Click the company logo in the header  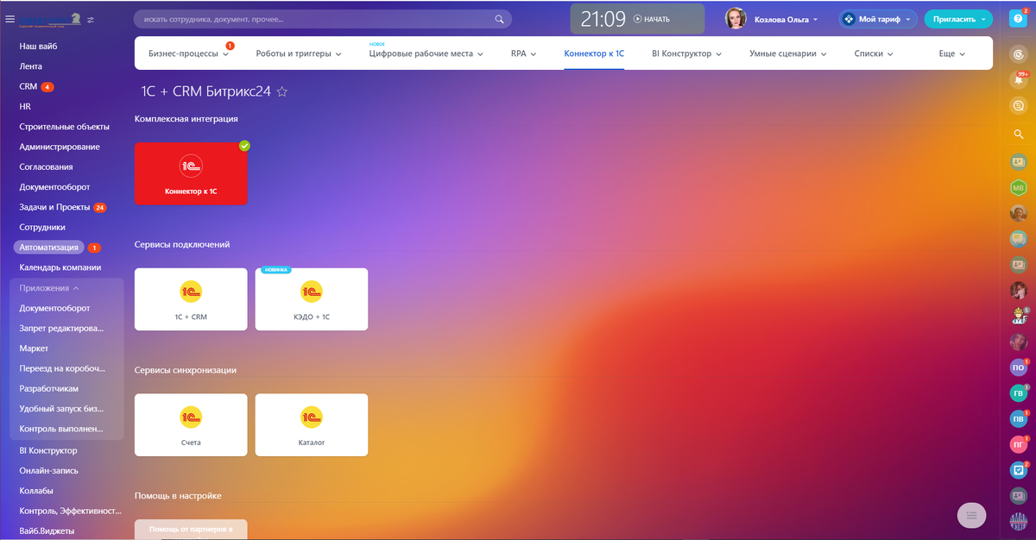pos(50,19)
